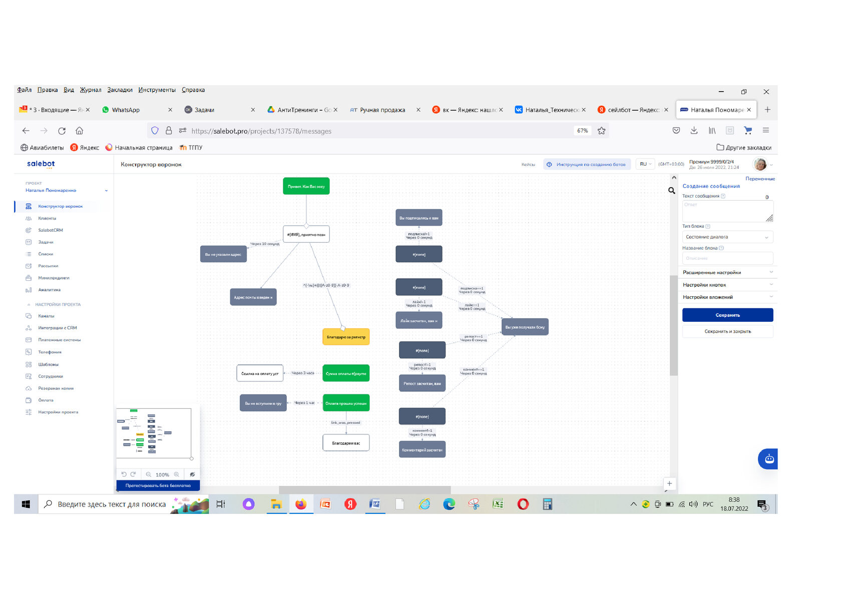Click the redo arrow in minimap toolbar

pyautogui.click(x=133, y=474)
